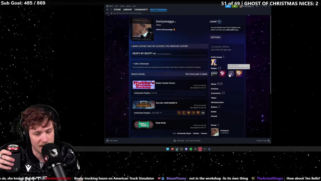Image resolution: width=321 pixels, height=181 pixels.
Task: Open the Inventory link
Action: [x=215, y=89]
